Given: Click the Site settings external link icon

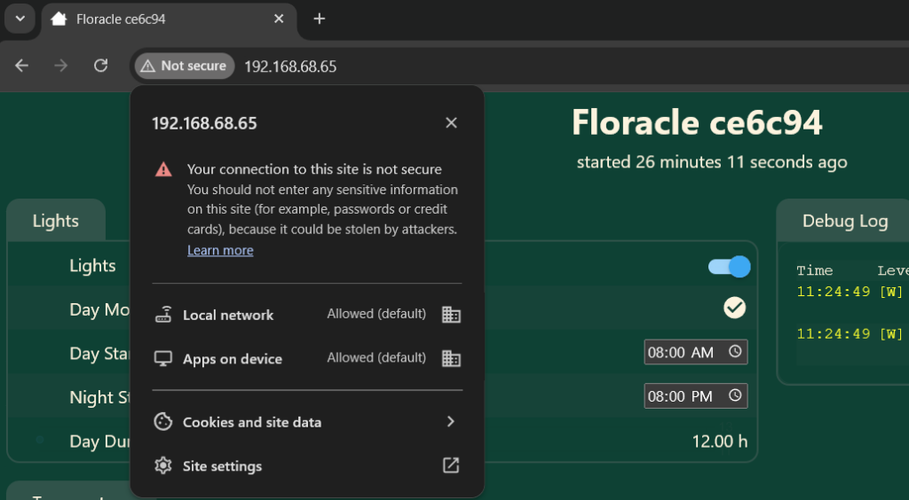Looking at the screenshot, I should [451, 465].
